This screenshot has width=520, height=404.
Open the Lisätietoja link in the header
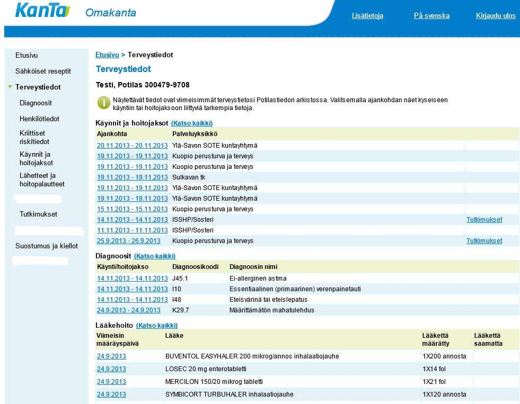tap(367, 15)
